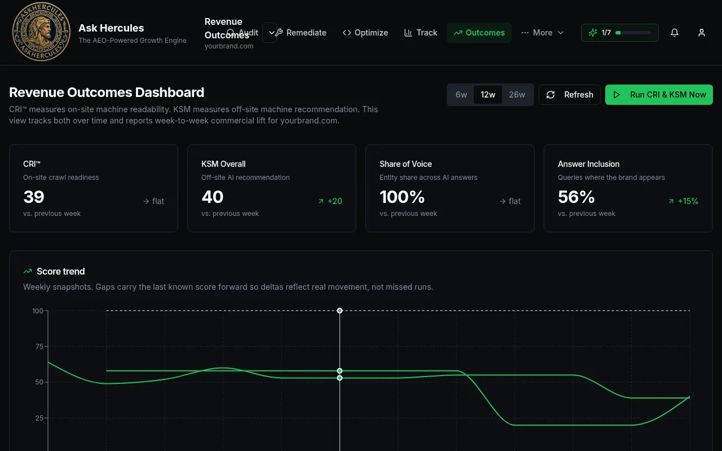Click the up arrow beside +20

click(x=321, y=201)
